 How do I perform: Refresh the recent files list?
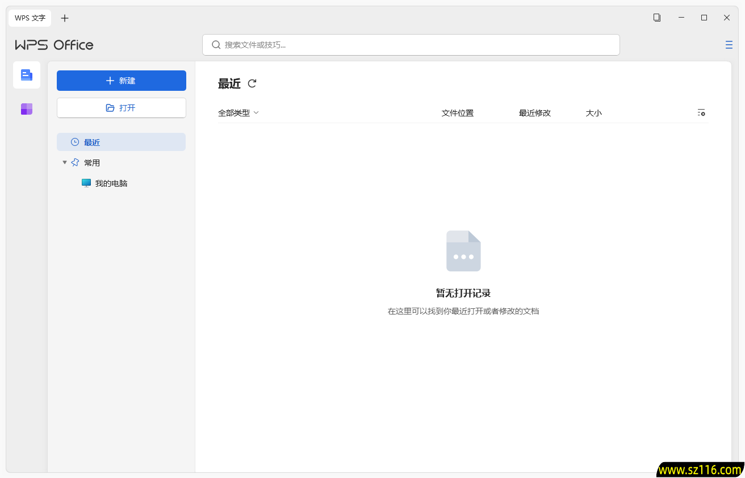(252, 83)
